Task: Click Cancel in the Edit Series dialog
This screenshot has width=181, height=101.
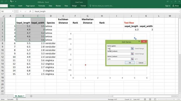Action: point(141,63)
